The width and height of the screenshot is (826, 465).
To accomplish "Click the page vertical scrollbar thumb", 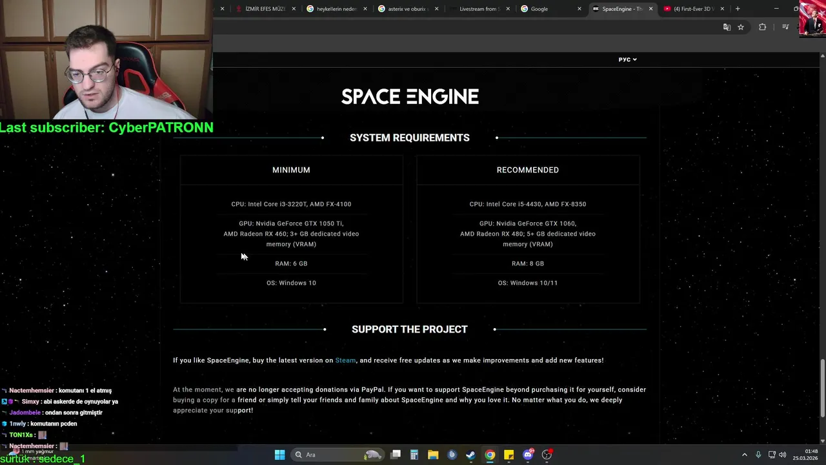I will coord(822,387).
